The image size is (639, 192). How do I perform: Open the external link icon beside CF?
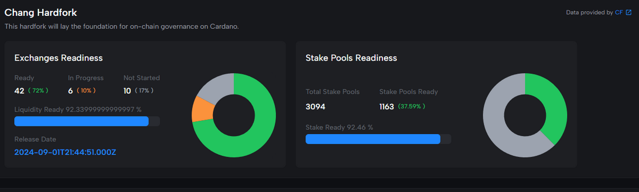(628, 12)
